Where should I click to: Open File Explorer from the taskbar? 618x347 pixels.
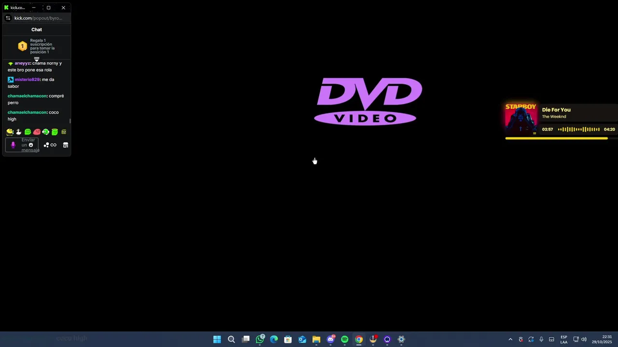[316, 339]
